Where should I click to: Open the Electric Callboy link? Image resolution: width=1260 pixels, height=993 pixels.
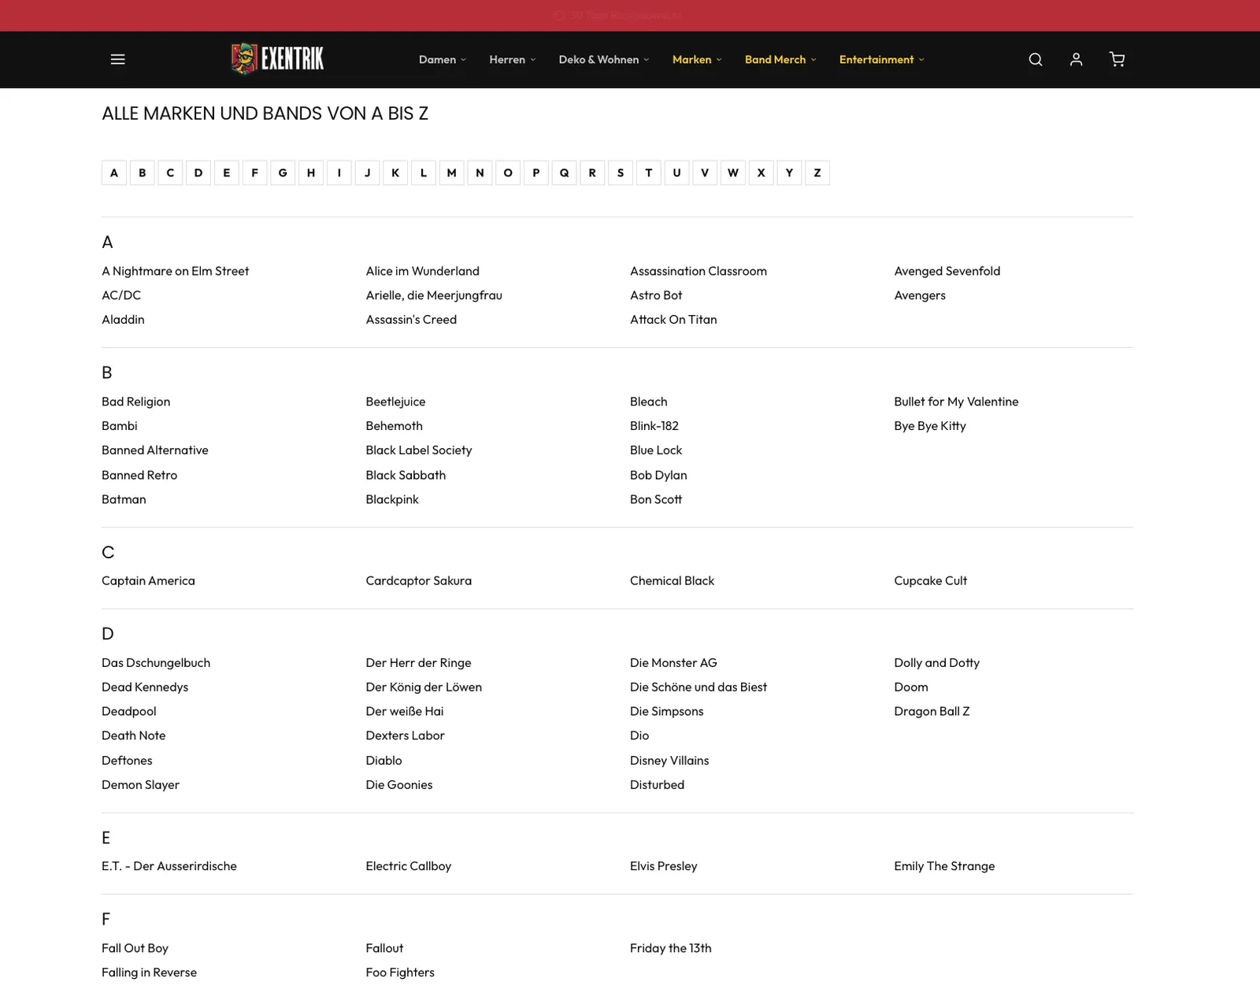coord(409,866)
